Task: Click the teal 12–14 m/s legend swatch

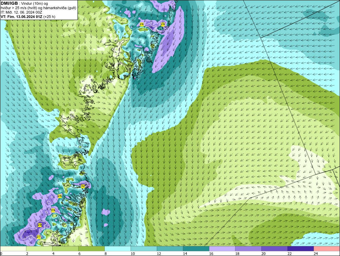Action: pos(170,249)
